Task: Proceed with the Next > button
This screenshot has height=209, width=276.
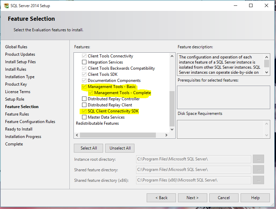Action: click(192, 198)
